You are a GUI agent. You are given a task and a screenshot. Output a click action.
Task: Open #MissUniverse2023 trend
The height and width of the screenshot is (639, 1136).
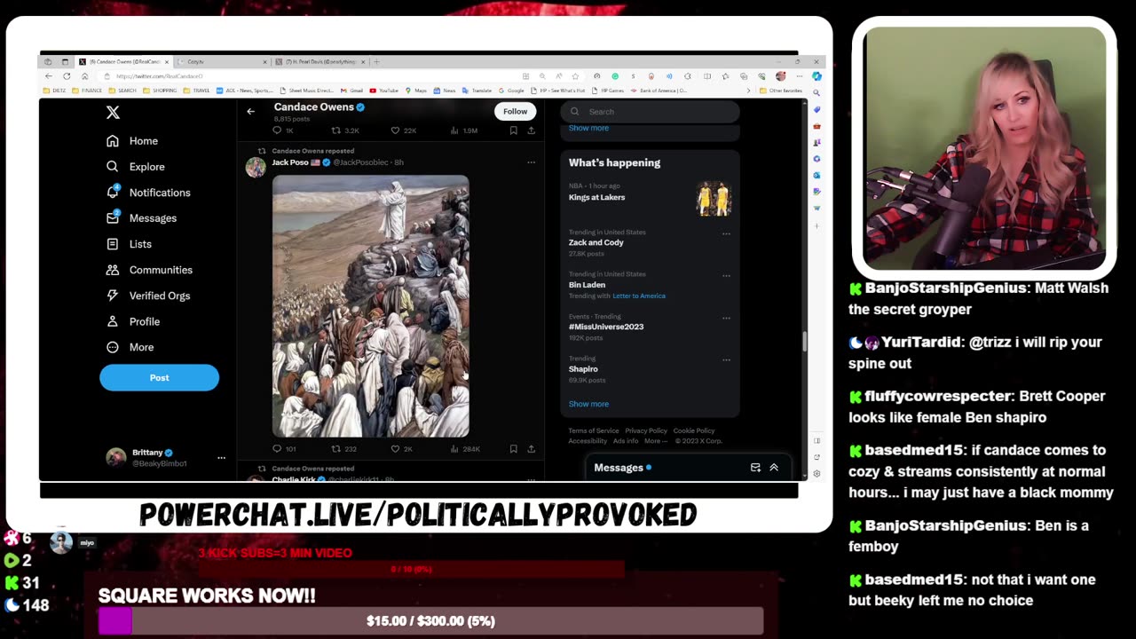tap(606, 327)
